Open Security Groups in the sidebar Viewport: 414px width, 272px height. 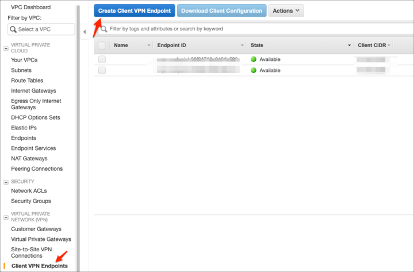[x=30, y=201]
